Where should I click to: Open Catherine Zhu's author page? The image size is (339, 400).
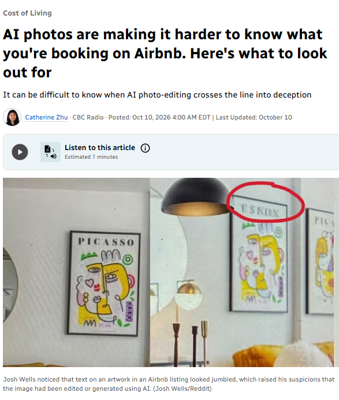coord(46,117)
